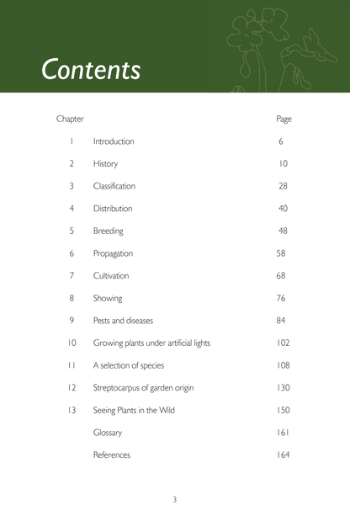Select the Breeding chapter entry
Screen dimensions: 350x505
point(109,231)
